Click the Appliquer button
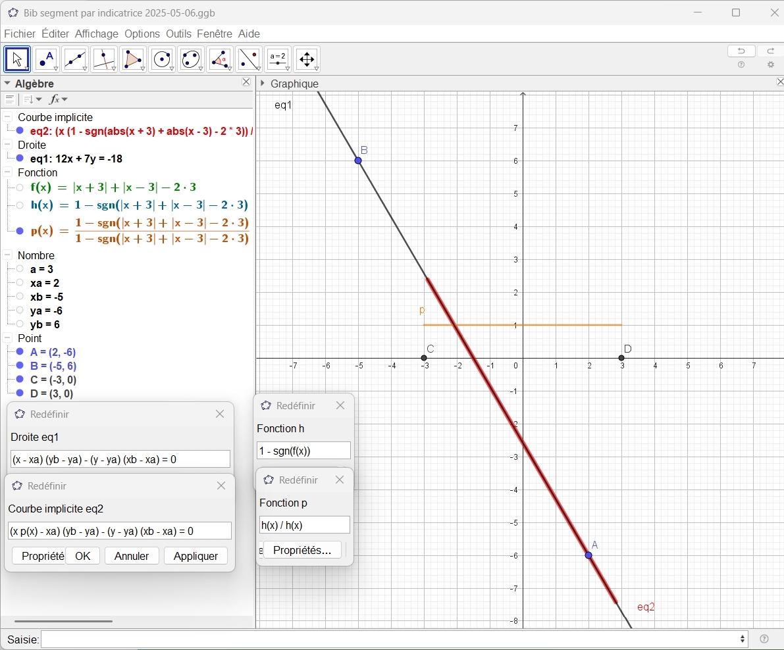This screenshot has width=784, height=650. coord(196,556)
